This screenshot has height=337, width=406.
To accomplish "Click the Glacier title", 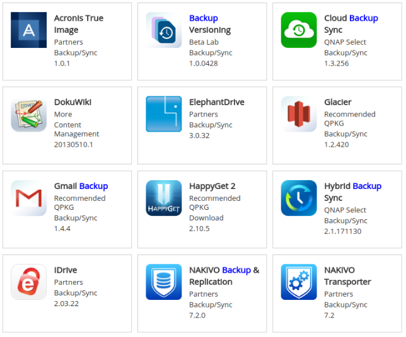I will 338,102.
